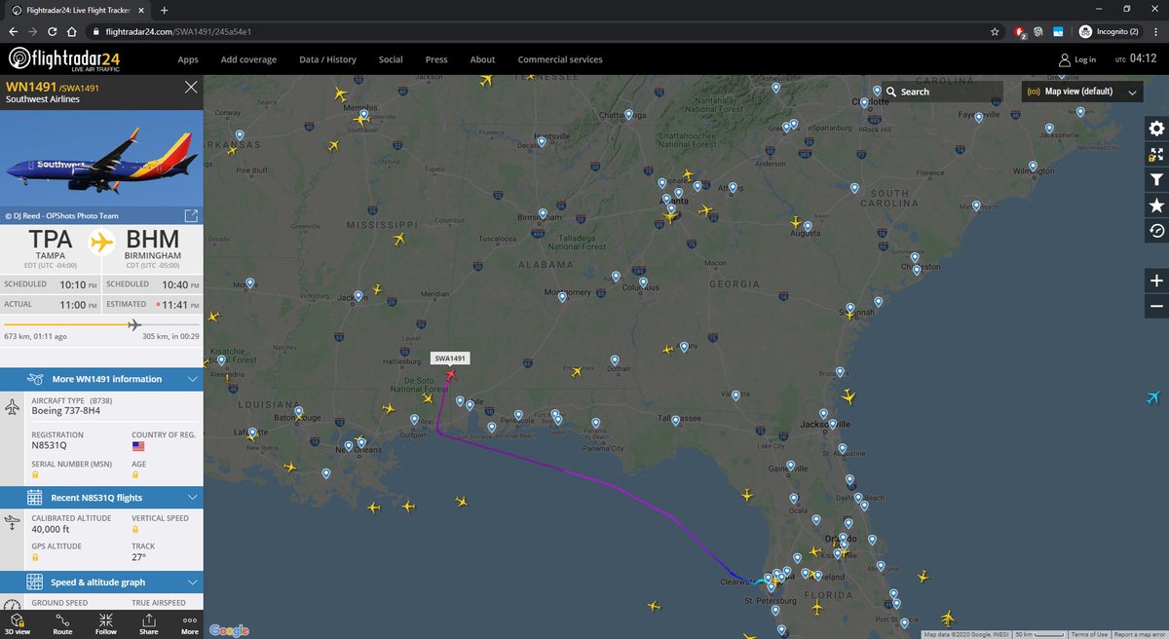Click the SWA1491 aircraft on the map
Screen dimensions: 1169x639
click(450, 376)
